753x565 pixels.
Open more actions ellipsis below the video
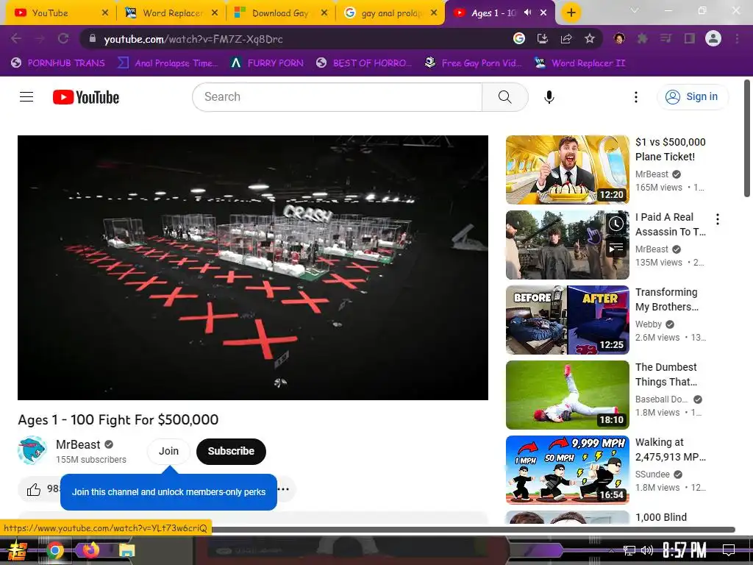point(284,489)
